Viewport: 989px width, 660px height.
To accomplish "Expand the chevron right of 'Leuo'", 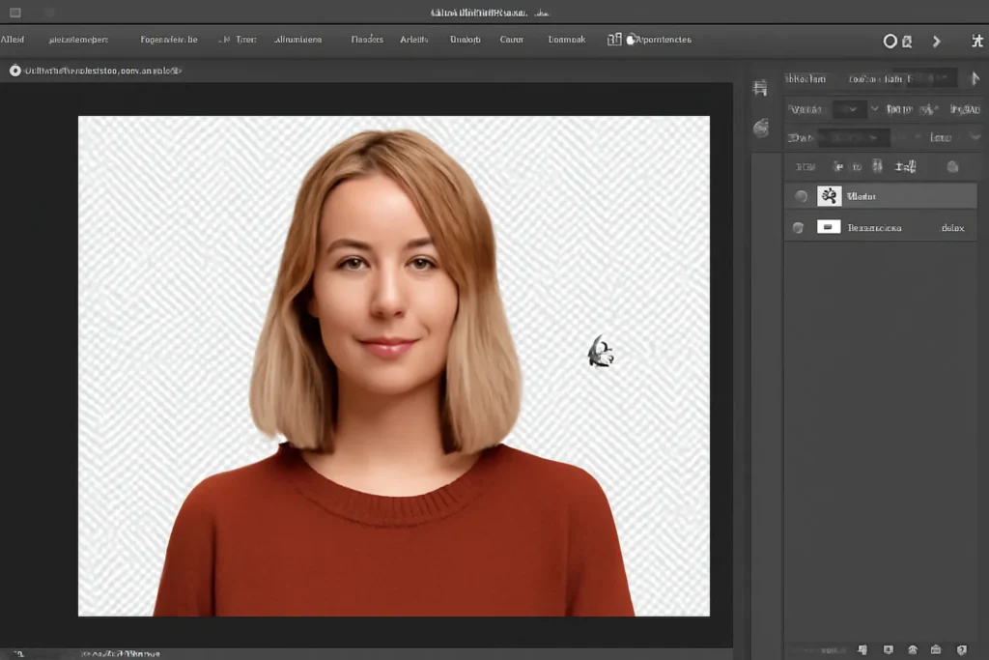I will point(975,137).
